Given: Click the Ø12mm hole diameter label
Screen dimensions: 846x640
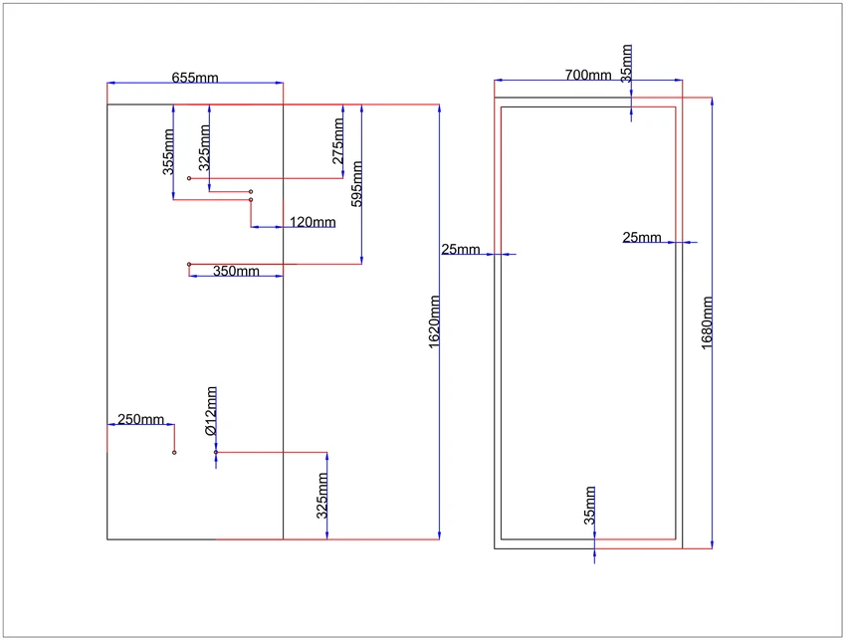Looking at the screenshot, I should click(x=211, y=411).
